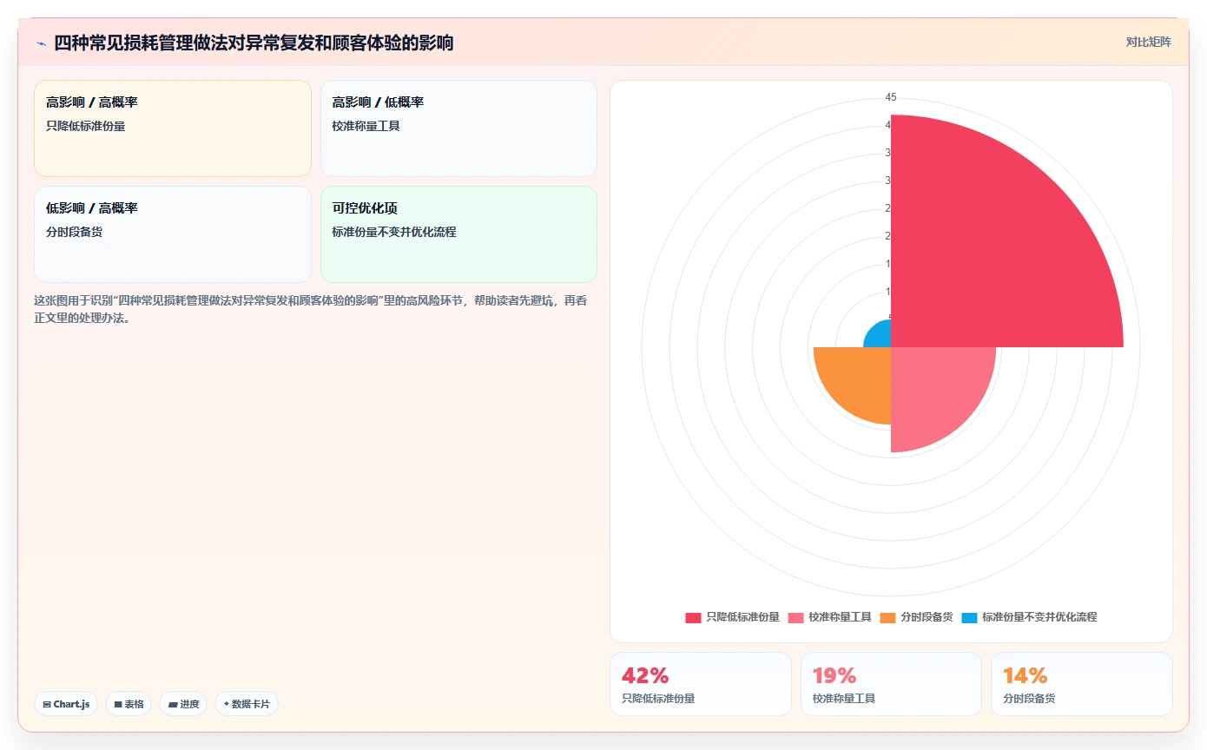Click 只降低标准份量 text in first card

tap(86, 126)
